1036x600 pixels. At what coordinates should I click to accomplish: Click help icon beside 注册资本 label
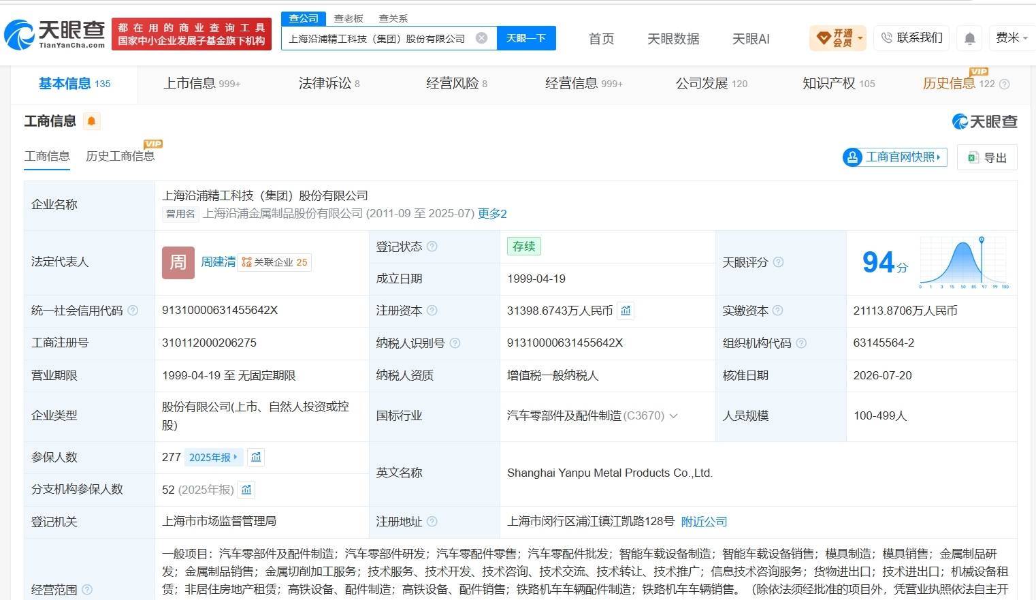[x=432, y=311]
